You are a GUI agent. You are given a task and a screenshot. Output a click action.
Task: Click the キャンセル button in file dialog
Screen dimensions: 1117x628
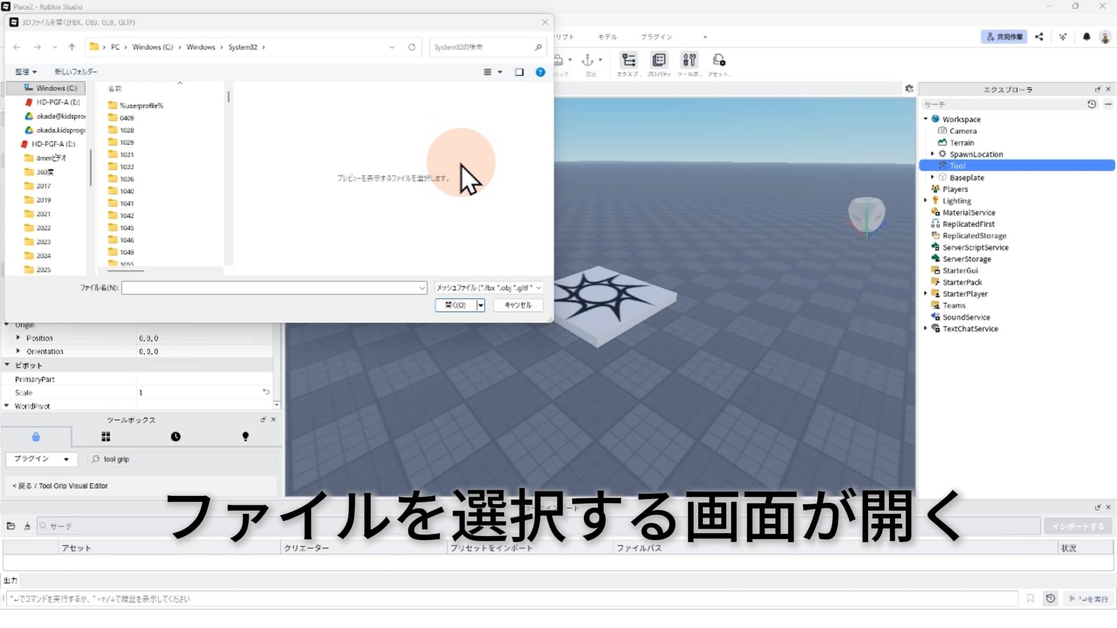click(x=518, y=305)
